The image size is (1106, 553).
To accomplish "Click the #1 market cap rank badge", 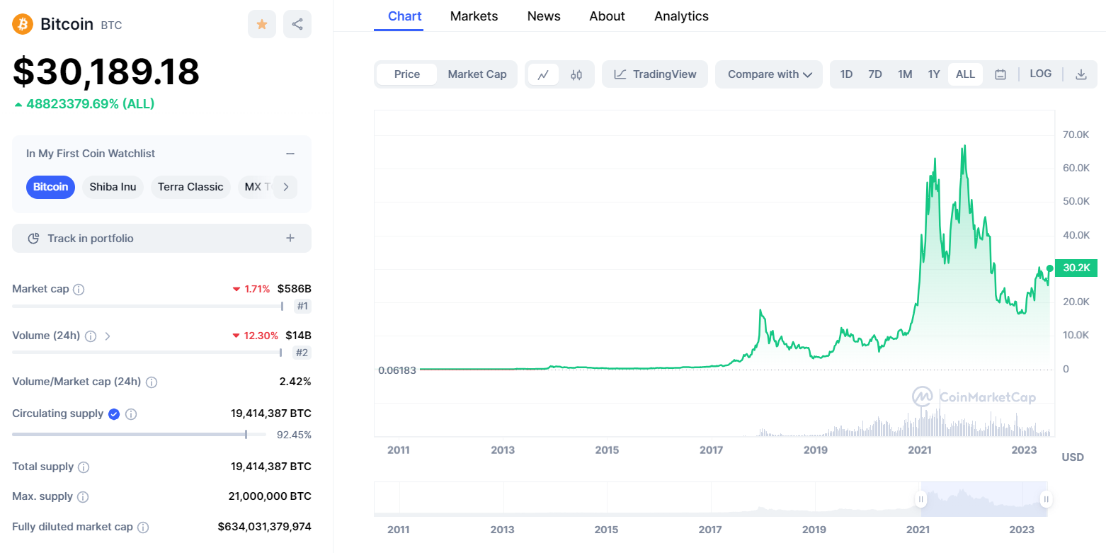I will coord(302,307).
